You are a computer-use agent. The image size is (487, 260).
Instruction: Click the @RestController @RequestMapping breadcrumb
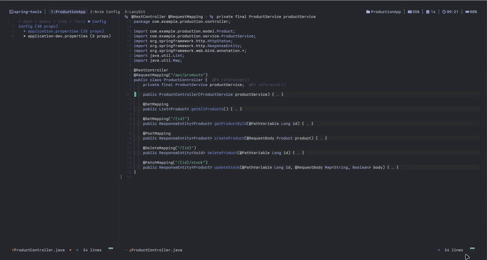167,17
